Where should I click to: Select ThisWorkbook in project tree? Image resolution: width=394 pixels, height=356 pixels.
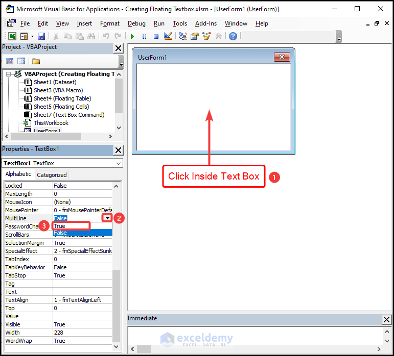[51, 123]
